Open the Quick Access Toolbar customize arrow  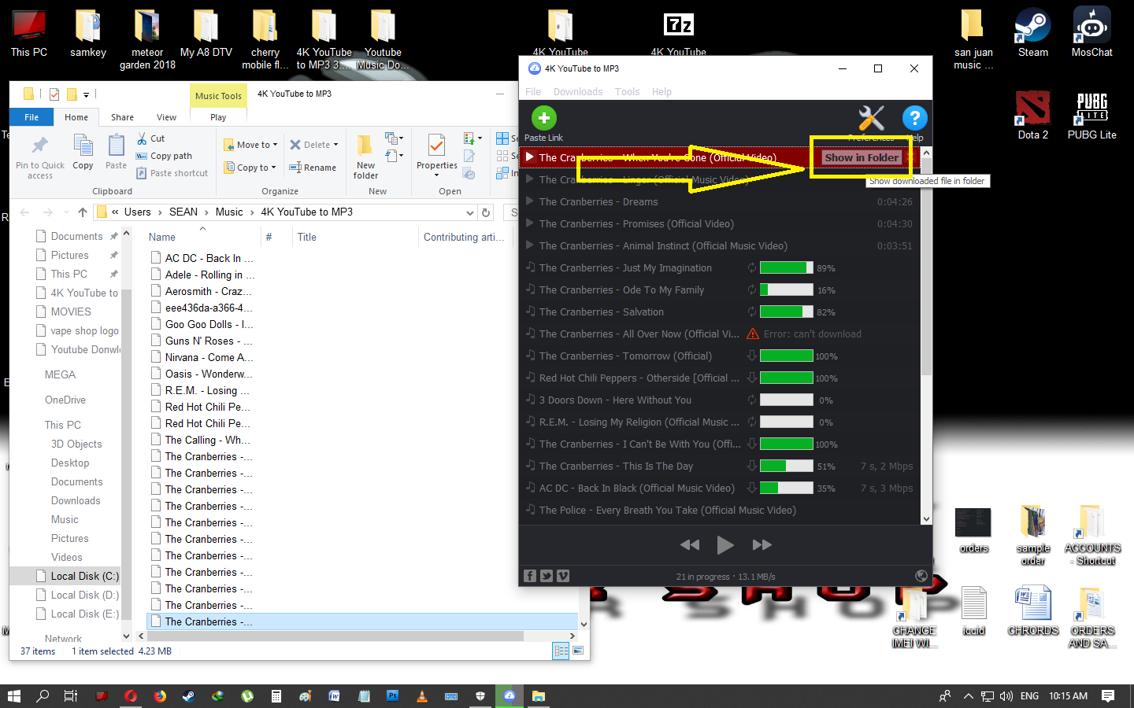coord(86,94)
